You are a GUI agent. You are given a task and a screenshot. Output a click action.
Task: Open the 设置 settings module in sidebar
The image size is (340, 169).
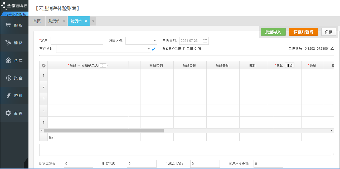[x=14, y=113]
